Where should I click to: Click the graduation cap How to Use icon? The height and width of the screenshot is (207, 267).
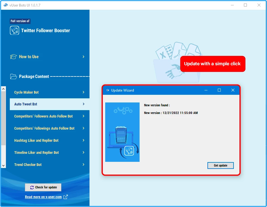pyautogui.click(x=13, y=57)
